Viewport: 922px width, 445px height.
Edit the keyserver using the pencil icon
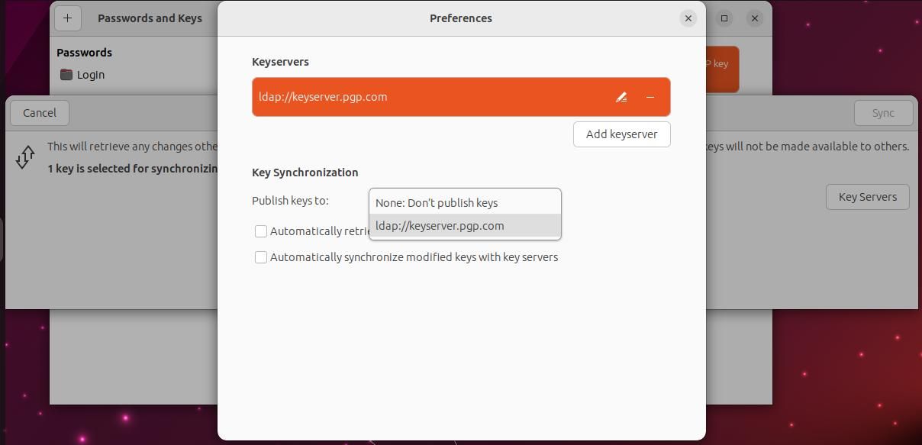pyautogui.click(x=621, y=97)
